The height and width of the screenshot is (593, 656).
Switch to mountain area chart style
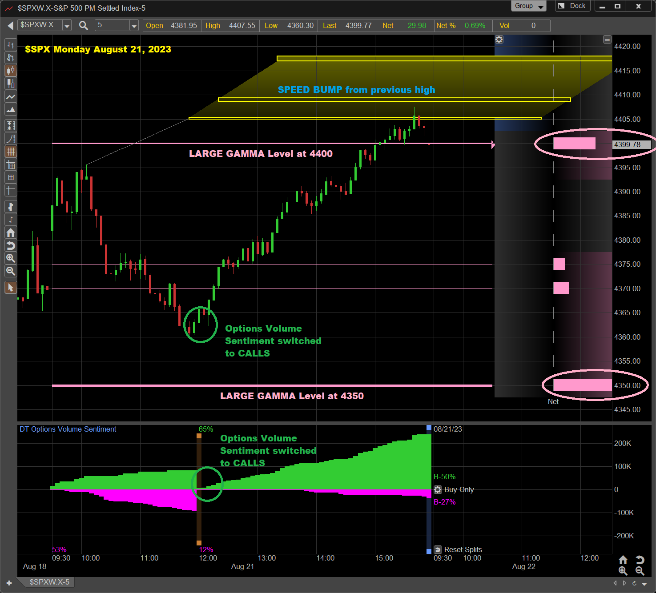point(11,109)
